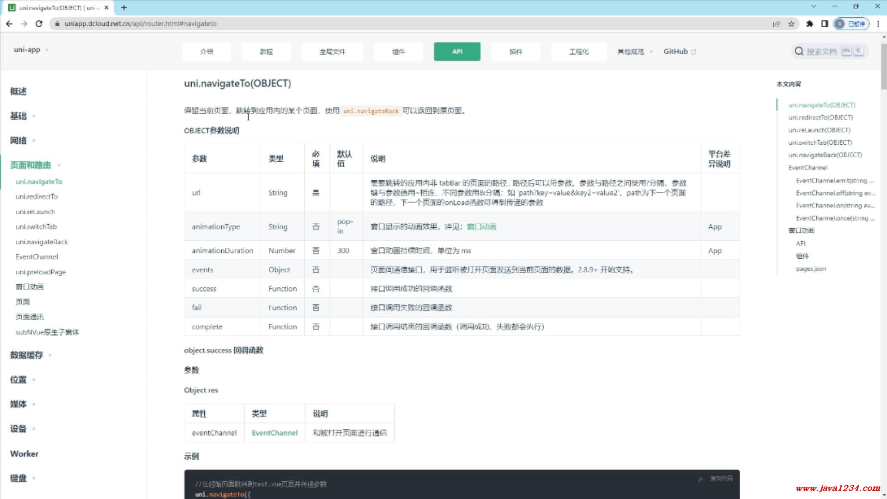
Task: Select uni.navigateTo in the sidebar
Action: point(39,182)
